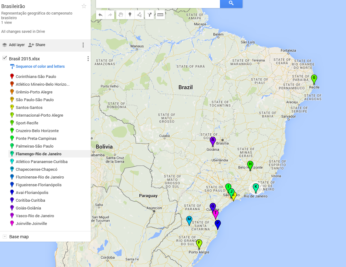Select Corinthians-São Paulo in the list
Screen dimensions: 346x267
pyautogui.click(x=36, y=76)
